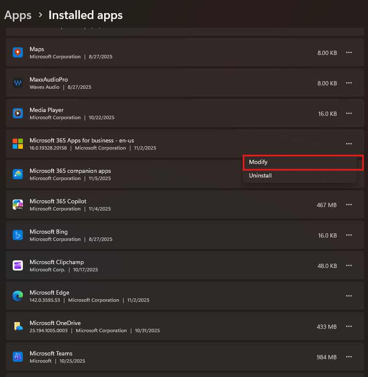The height and width of the screenshot is (377, 368).
Task: Click the 'Microsoft OneDrive' name
Action: [55, 323]
